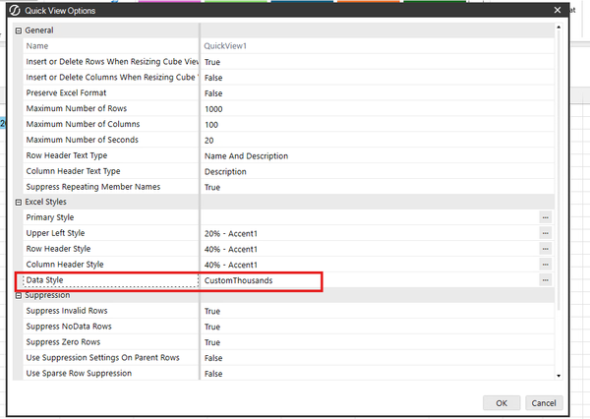Collapse the Excel Styles section

[18, 202]
